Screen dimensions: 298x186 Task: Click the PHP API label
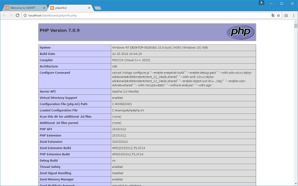pos(46,129)
